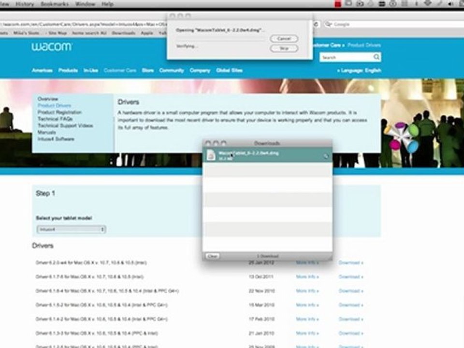Open Manuals in the sidebar

(47, 132)
